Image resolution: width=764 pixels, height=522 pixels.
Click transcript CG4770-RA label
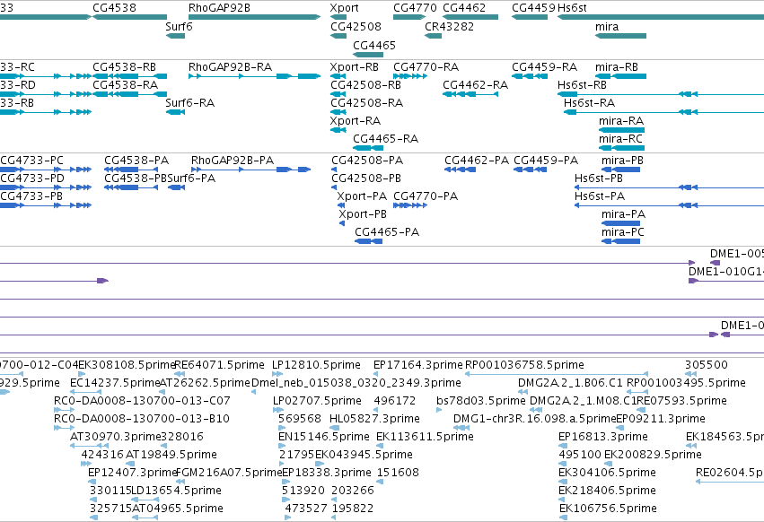click(426, 66)
